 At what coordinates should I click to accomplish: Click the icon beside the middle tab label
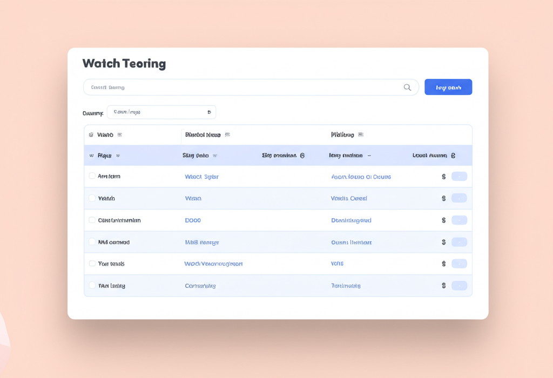click(227, 134)
